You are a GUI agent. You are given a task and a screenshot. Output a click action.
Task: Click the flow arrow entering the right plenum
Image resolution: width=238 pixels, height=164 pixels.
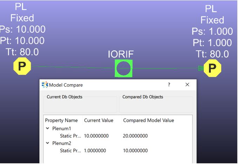tap(201, 68)
